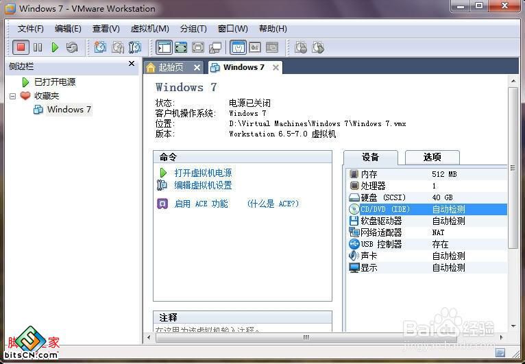This screenshot has height=364, width=525.
Task: Click the VM location path text
Action: (x=317, y=123)
